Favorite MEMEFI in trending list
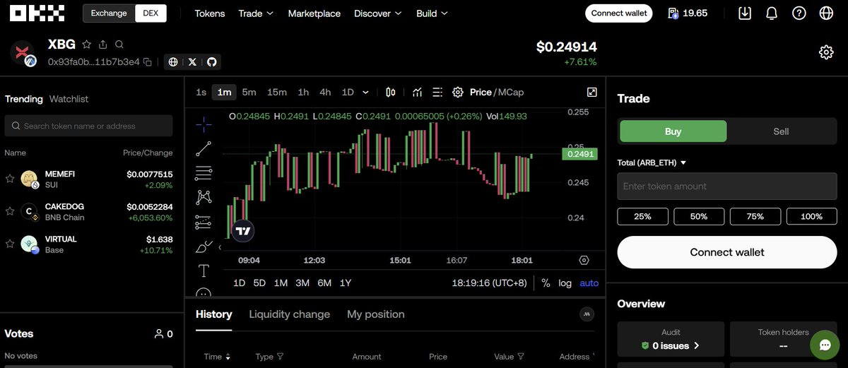Image resolution: width=848 pixels, height=368 pixels. click(10, 179)
